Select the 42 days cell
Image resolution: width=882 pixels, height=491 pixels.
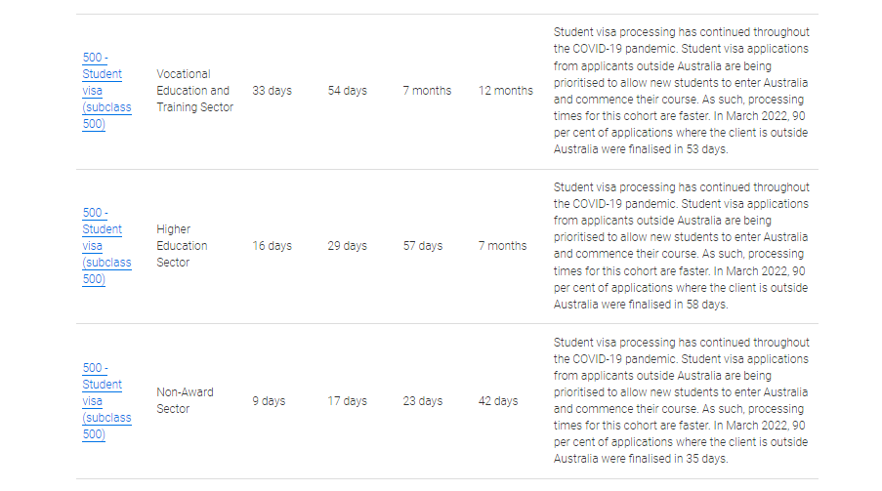pyautogui.click(x=497, y=401)
